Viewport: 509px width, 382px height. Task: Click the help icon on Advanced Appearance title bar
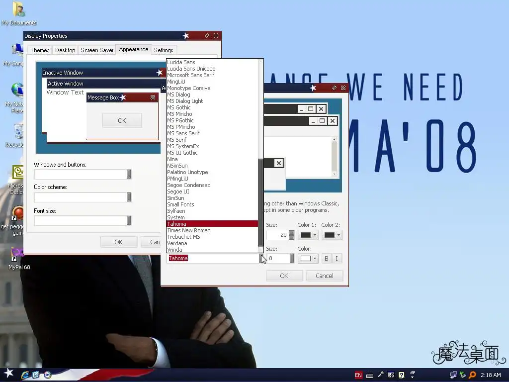click(334, 88)
